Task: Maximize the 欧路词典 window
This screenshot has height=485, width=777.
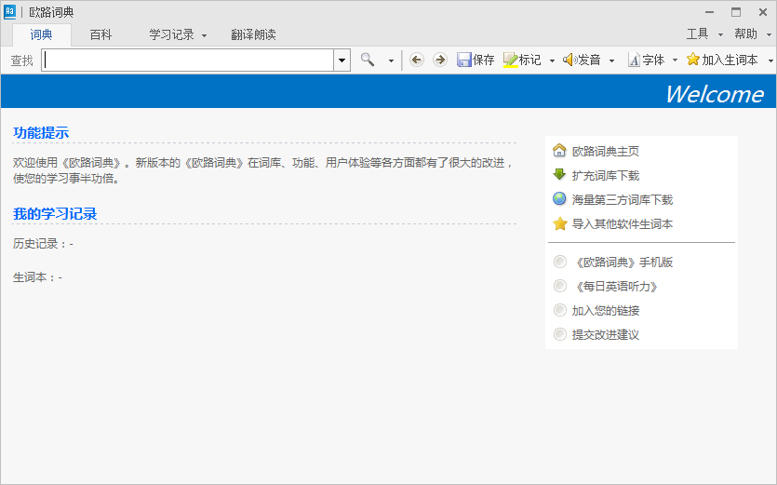Action: pyautogui.click(x=736, y=12)
